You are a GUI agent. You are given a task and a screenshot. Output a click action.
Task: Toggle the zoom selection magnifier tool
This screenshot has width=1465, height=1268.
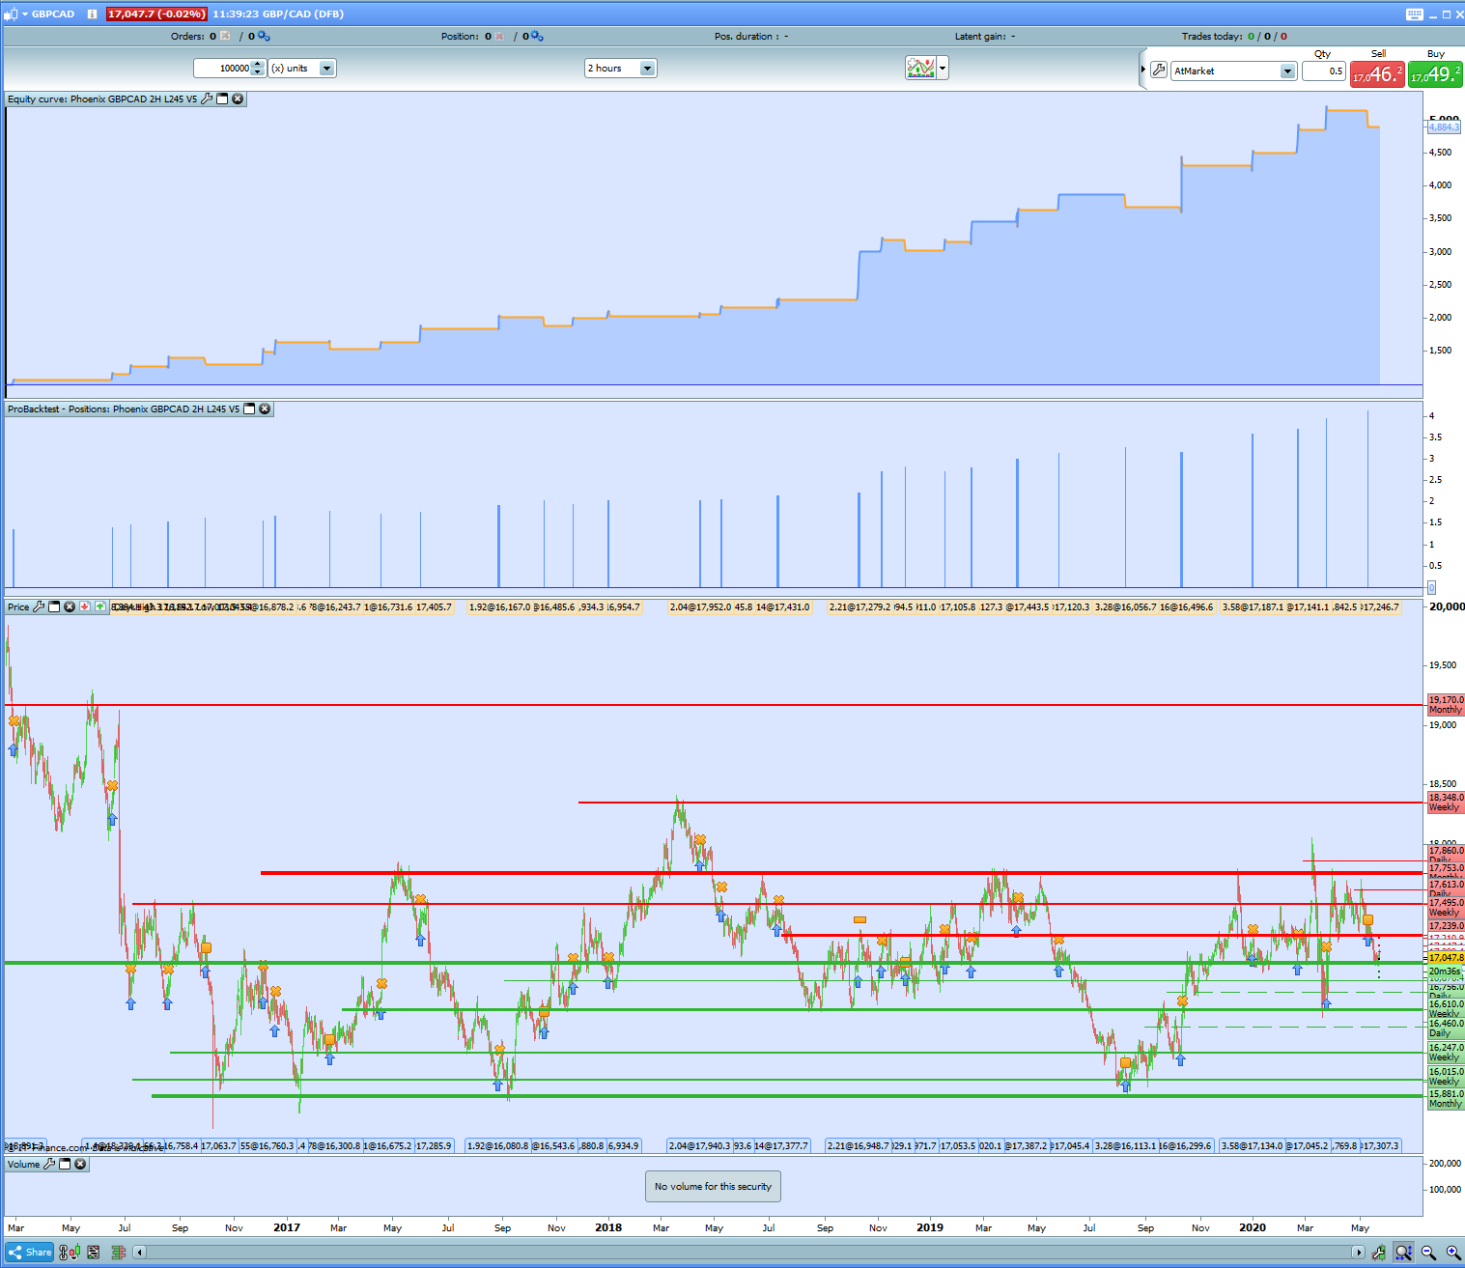(x=1403, y=1253)
